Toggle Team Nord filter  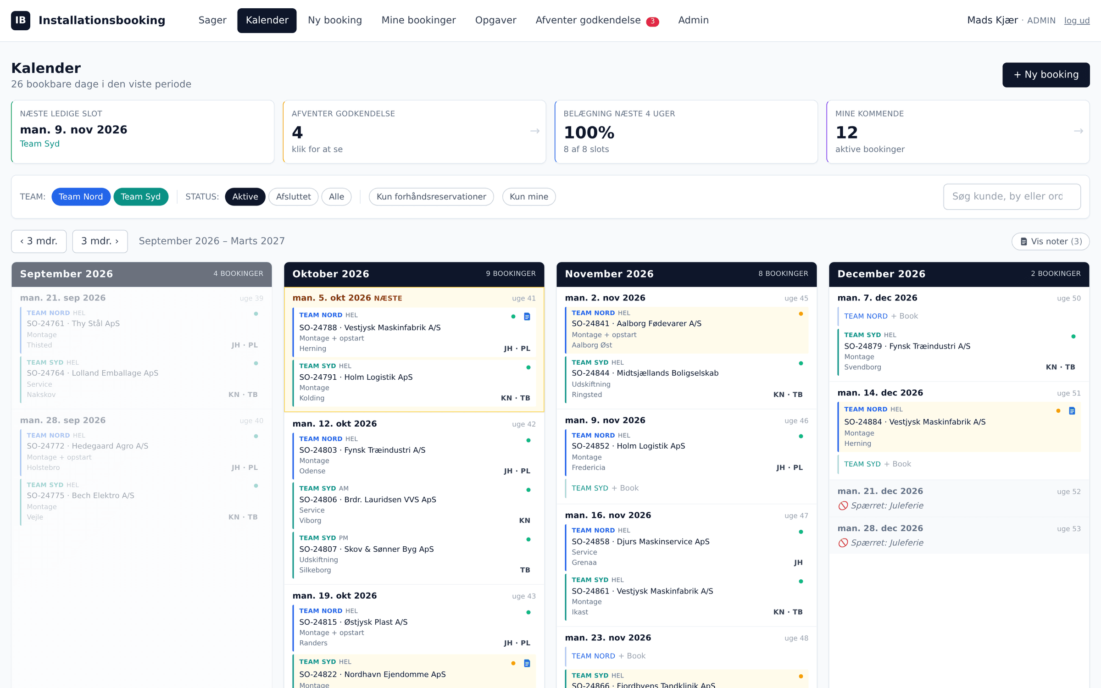pos(81,197)
